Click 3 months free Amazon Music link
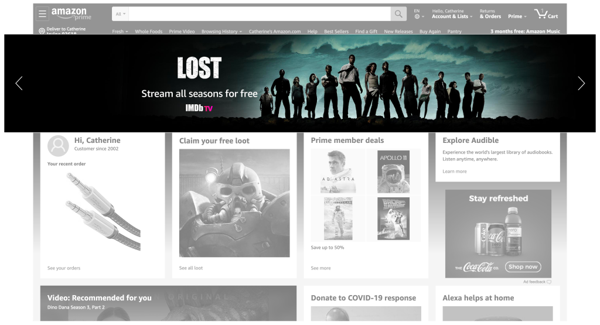The height and width of the screenshot is (325, 600). point(525,32)
